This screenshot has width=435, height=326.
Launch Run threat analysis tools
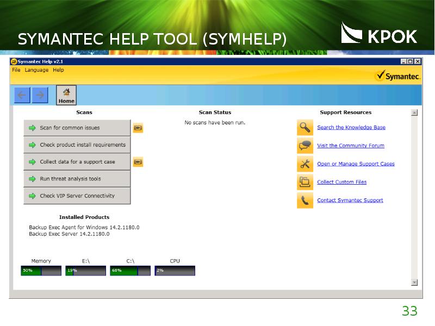click(x=77, y=179)
